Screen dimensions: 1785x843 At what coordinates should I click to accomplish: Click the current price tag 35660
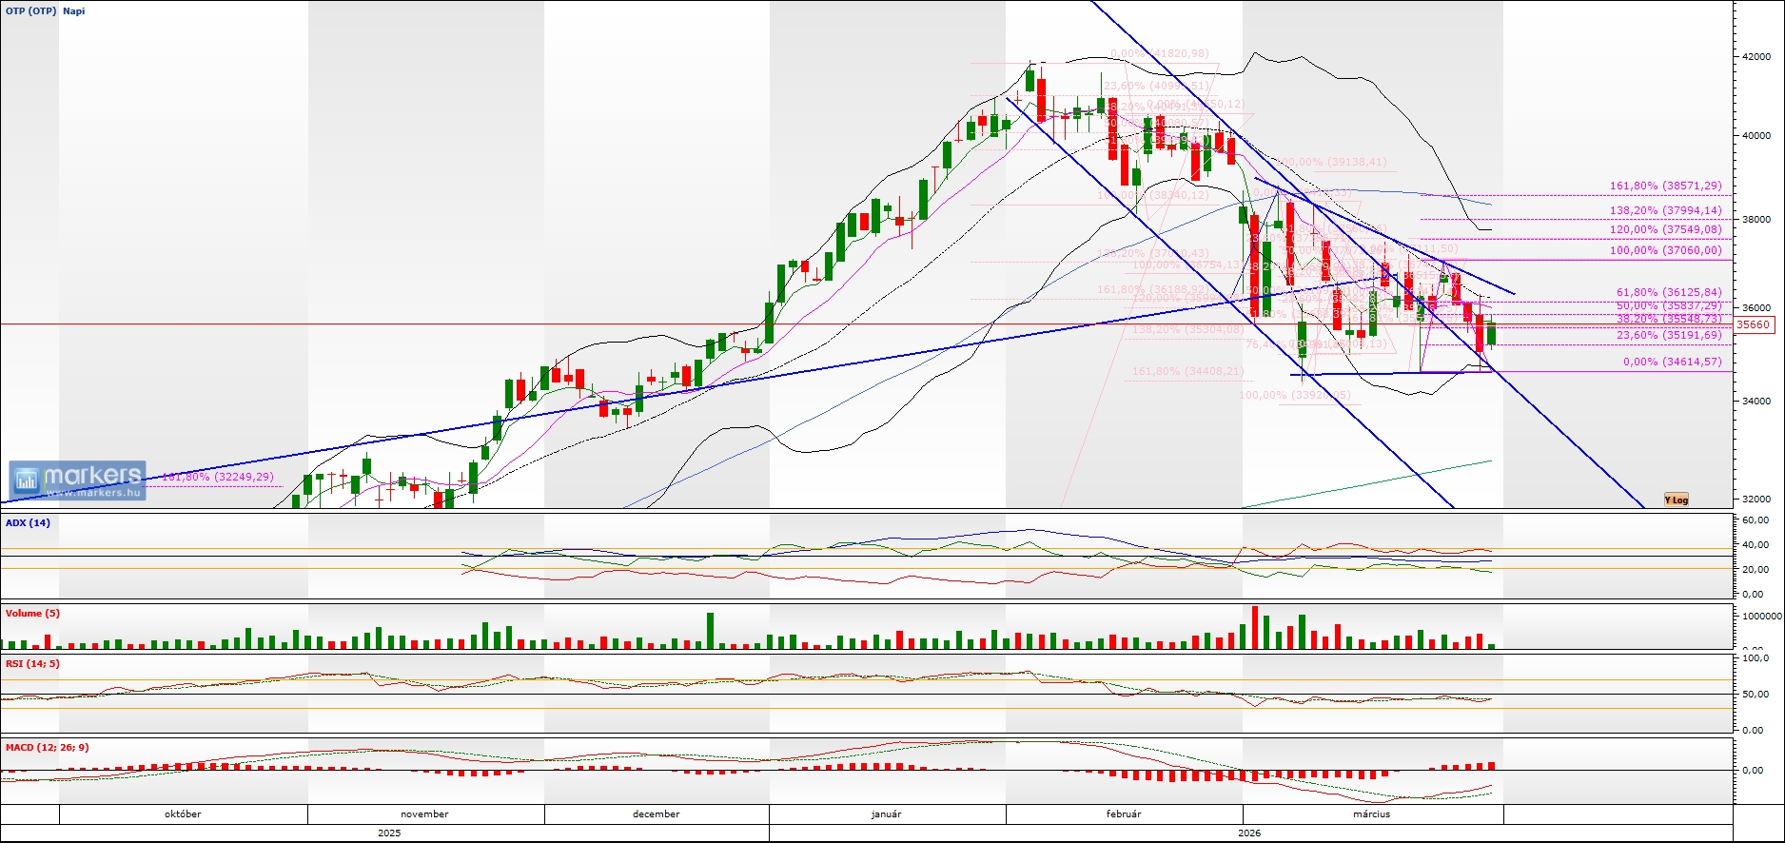click(1753, 324)
